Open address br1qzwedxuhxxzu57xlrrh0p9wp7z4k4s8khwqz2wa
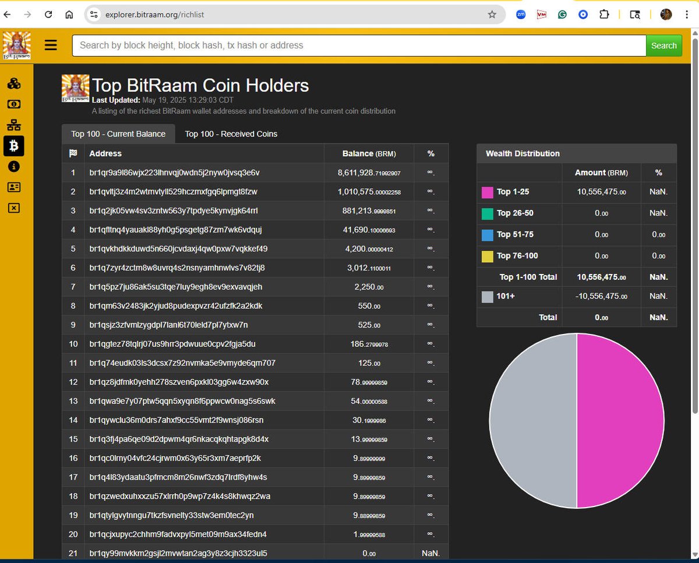 coord(179,496)
